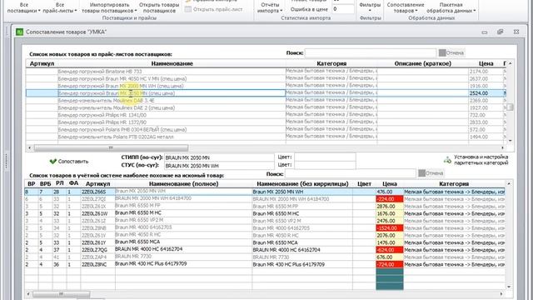The height and width of the screenshot is (300, 533).
Task: Click the green checkmark icon beside Сопоставить
Action: [53, 161]
